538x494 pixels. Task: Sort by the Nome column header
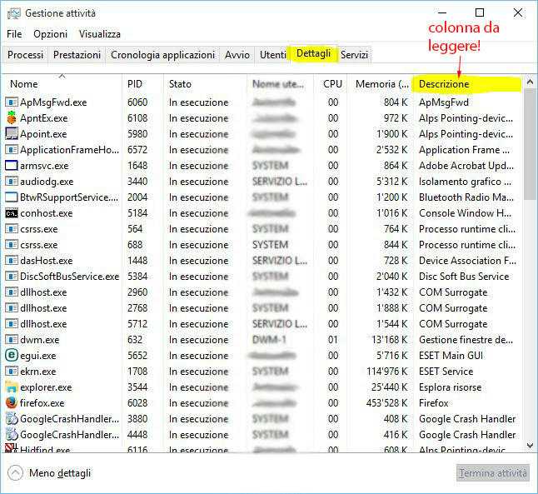(25, 84)
